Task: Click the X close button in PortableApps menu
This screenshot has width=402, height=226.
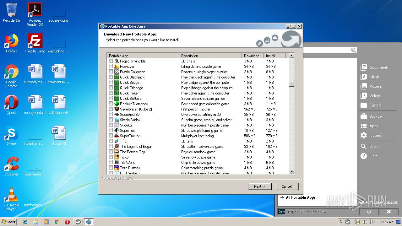Action: click(x=388, y=212)
